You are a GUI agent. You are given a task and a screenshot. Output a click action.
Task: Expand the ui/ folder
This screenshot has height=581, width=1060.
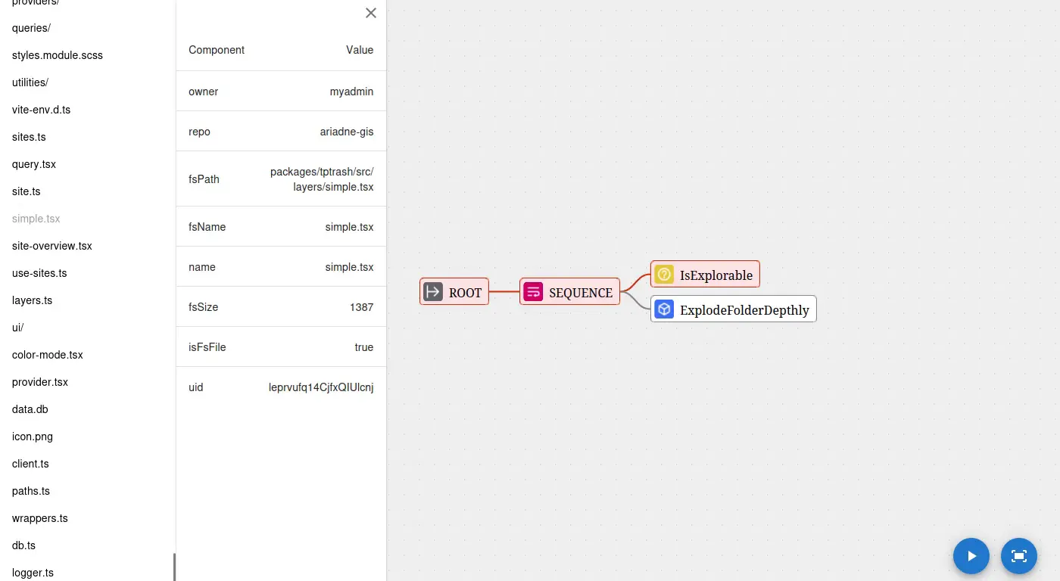(x=18, y=328)
